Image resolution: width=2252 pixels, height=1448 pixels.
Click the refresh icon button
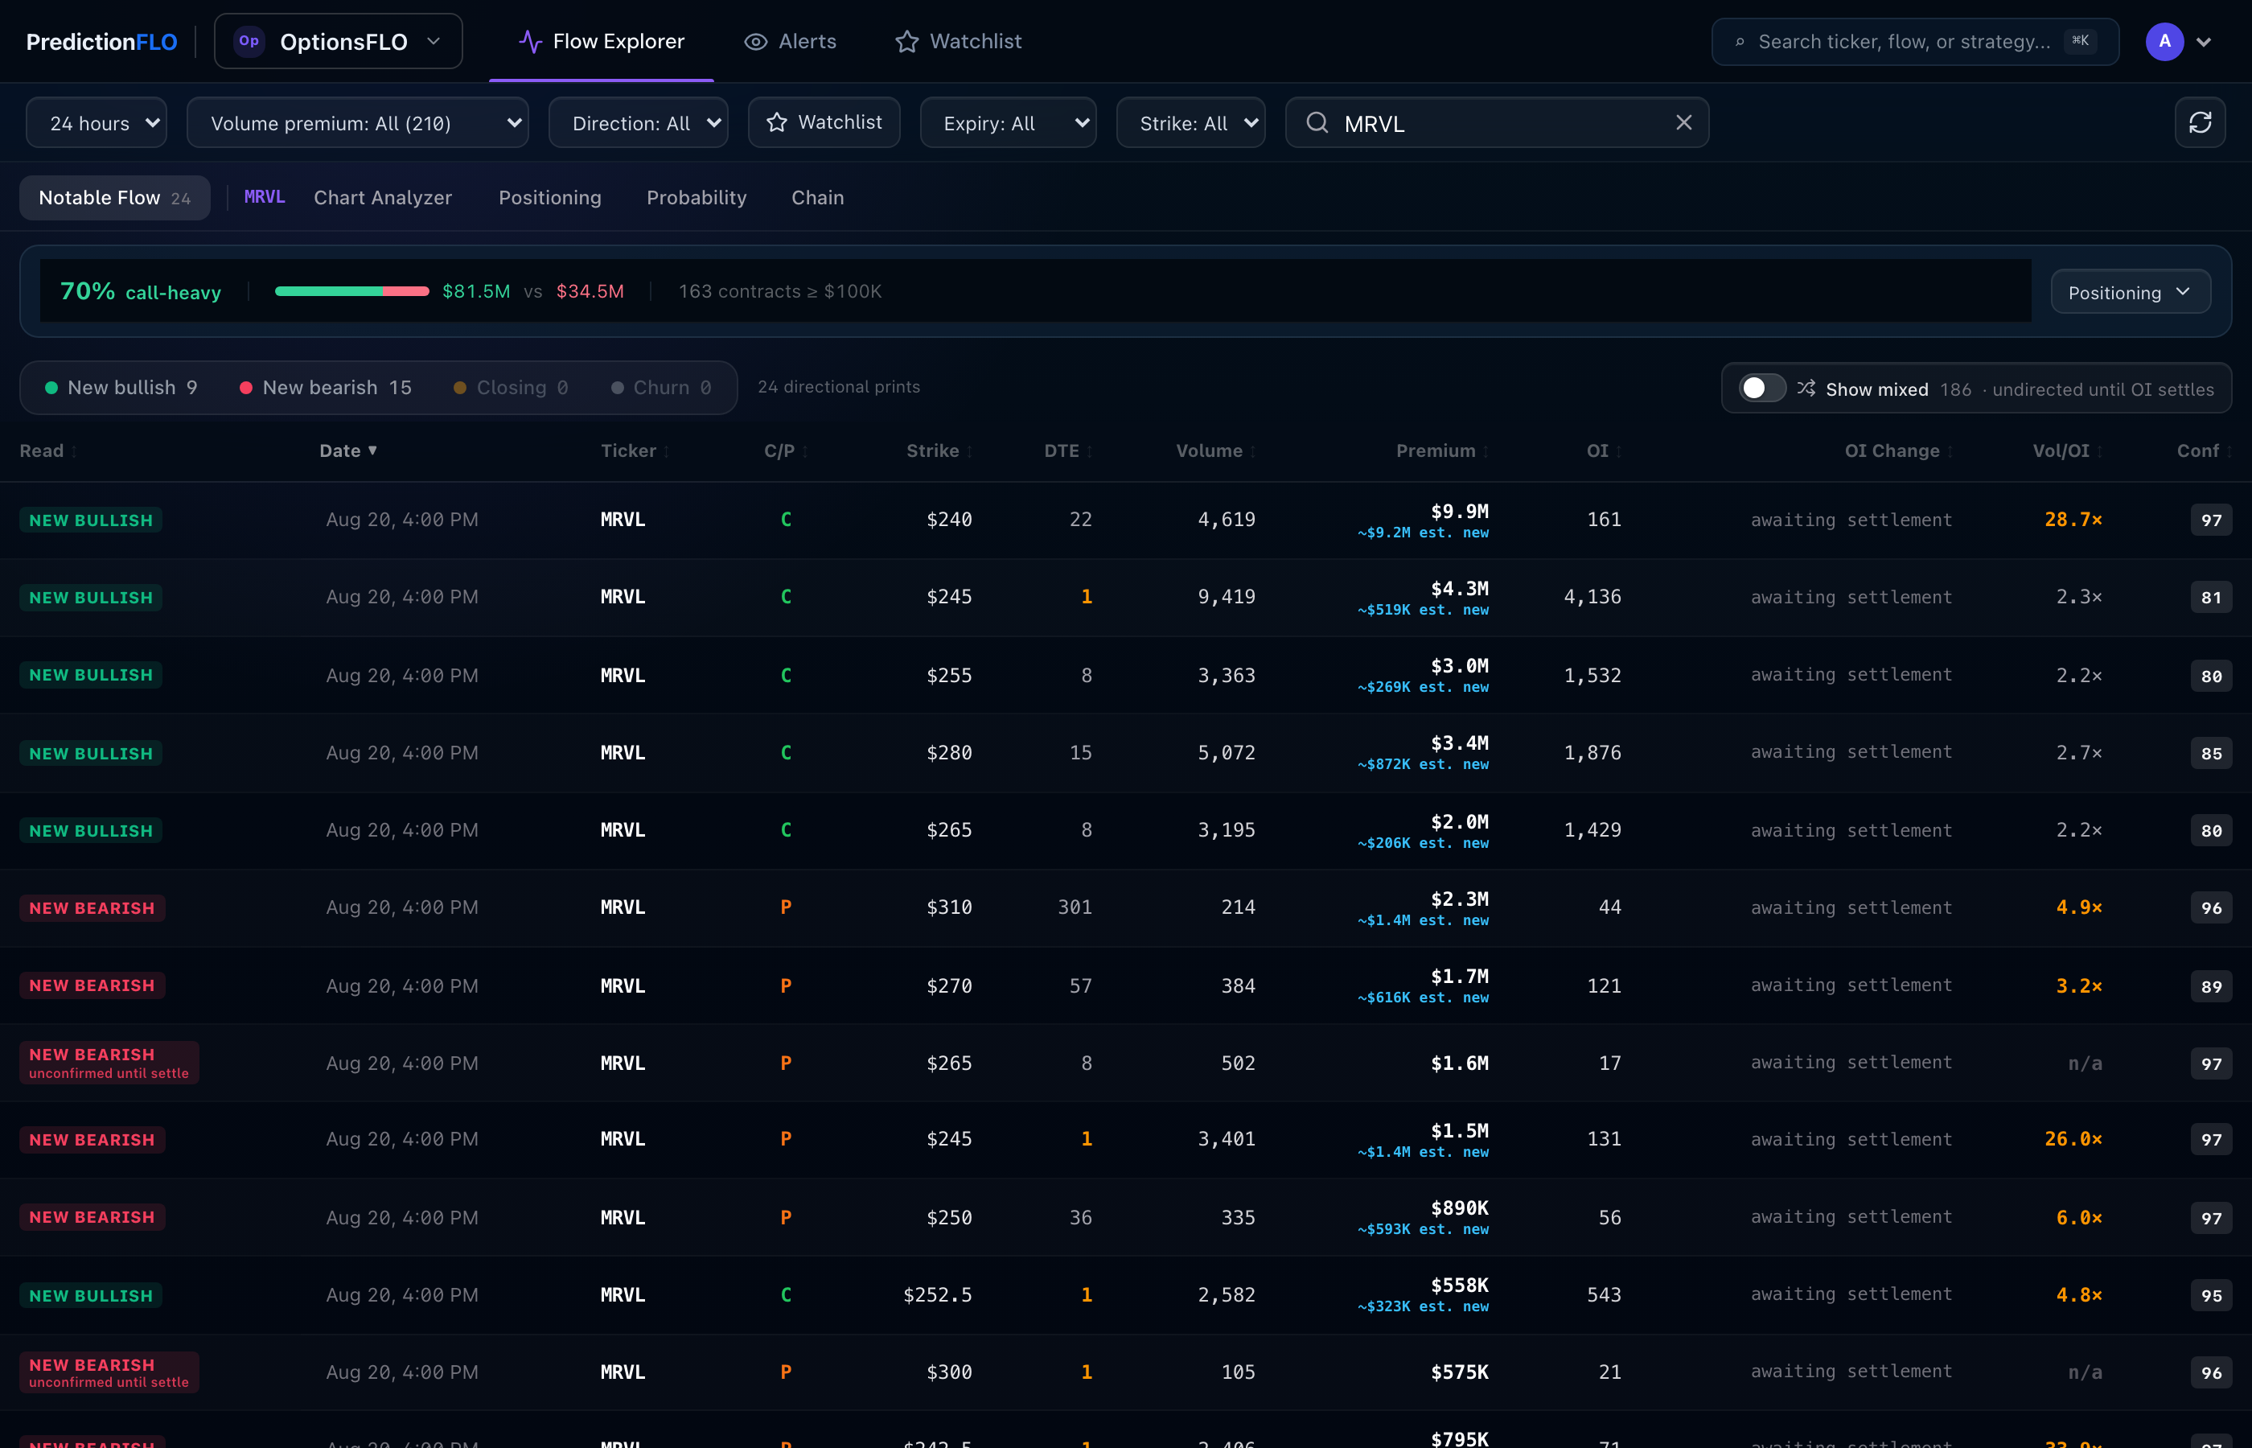(2200, 122)
